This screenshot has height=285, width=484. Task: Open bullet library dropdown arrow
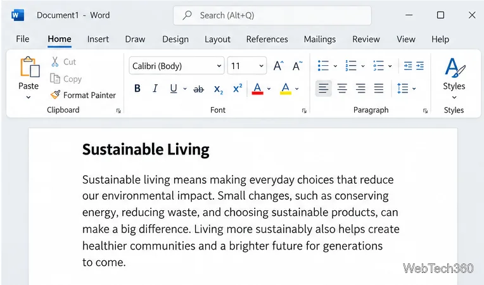click(335, 66)
